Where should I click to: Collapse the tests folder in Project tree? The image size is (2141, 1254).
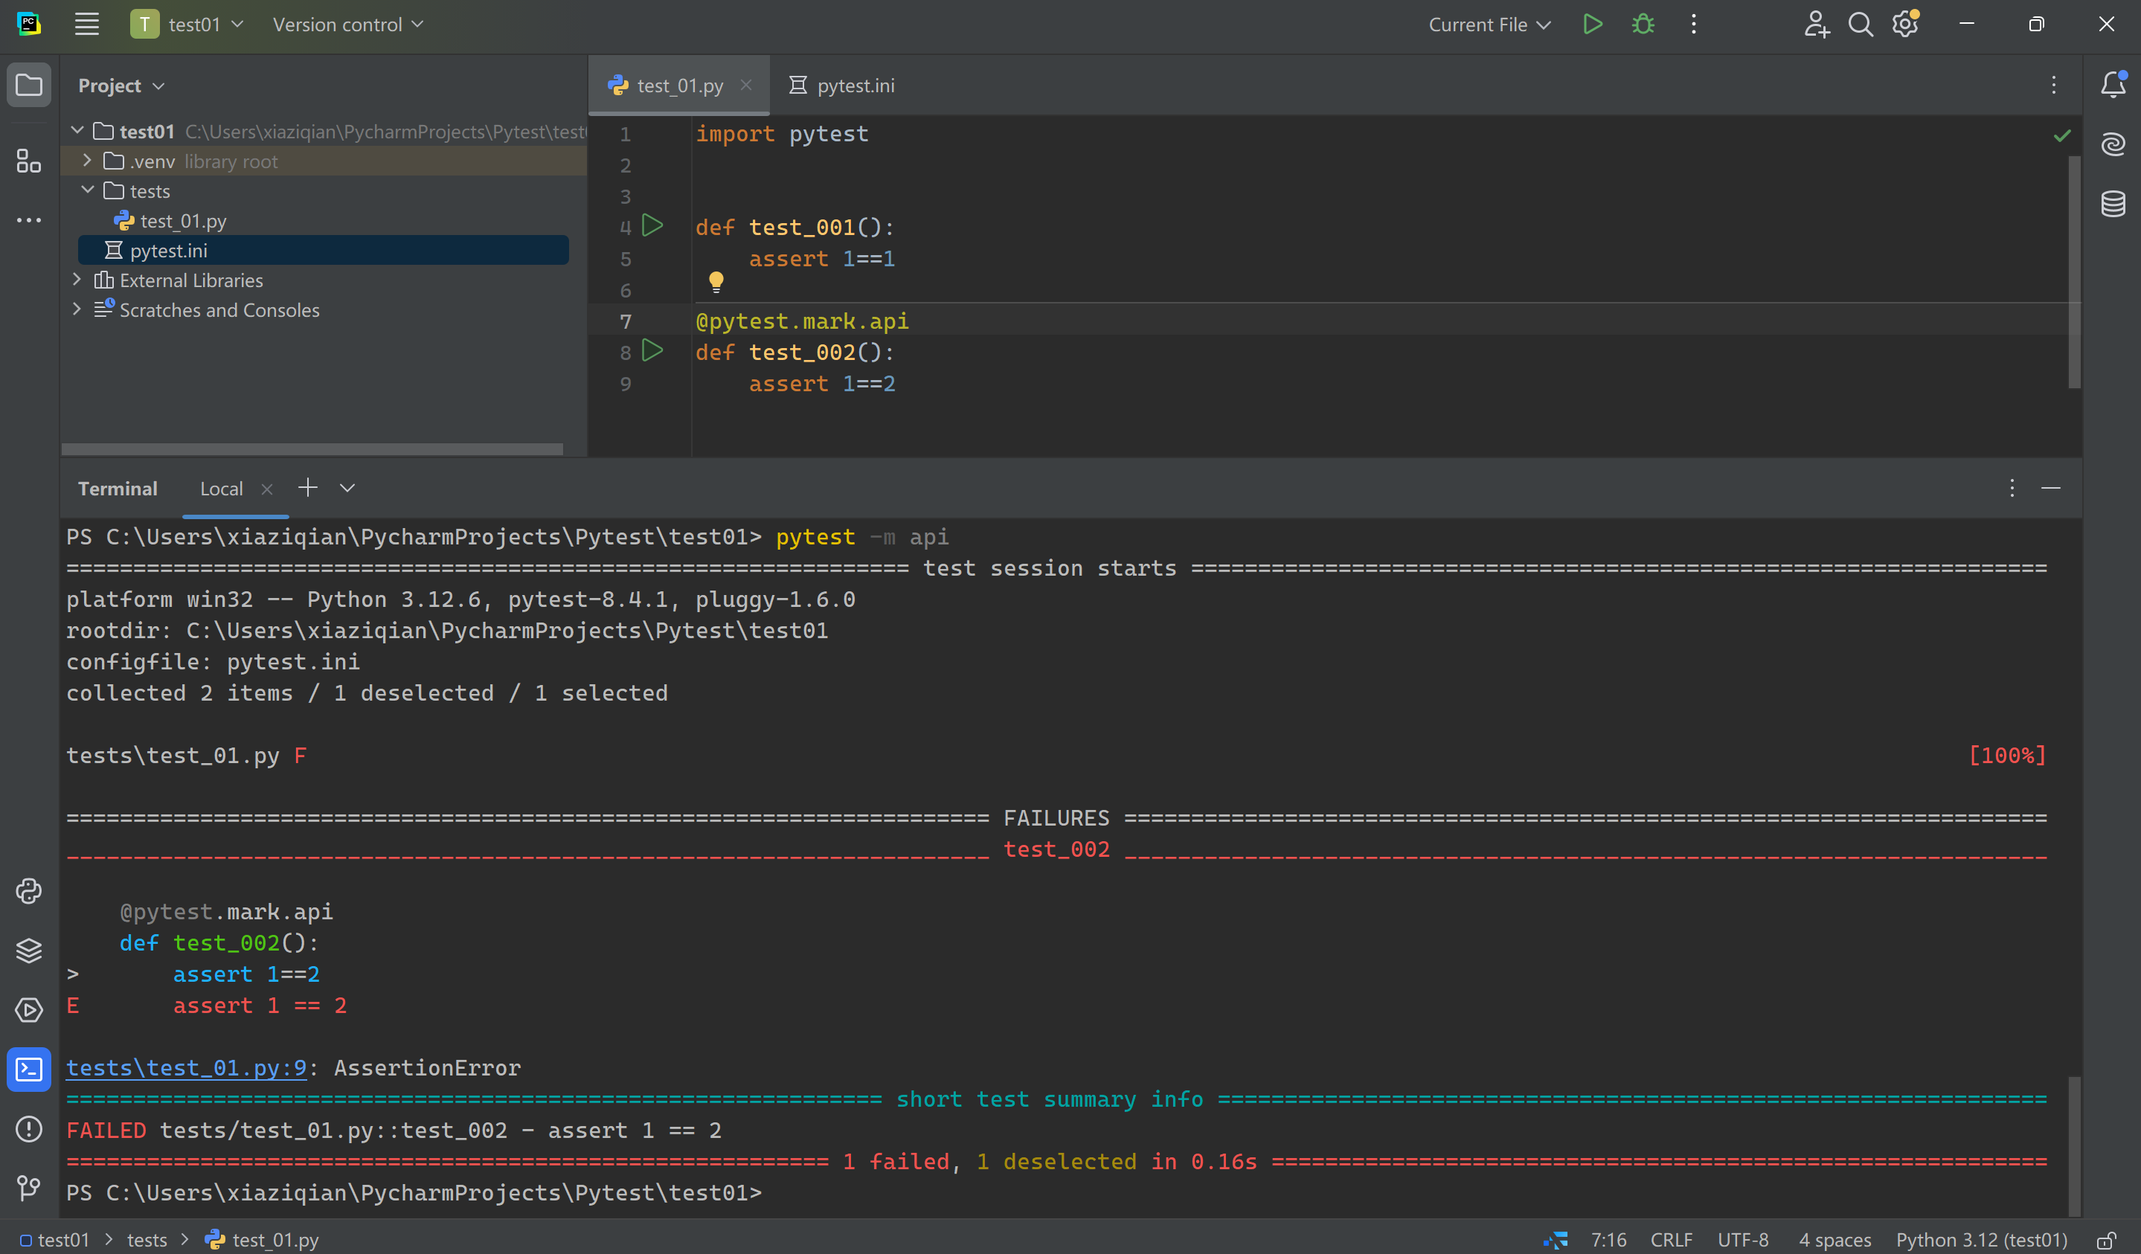click(88, 190)
